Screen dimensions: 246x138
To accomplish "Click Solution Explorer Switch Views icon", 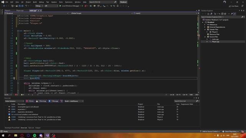I will 211,14.
